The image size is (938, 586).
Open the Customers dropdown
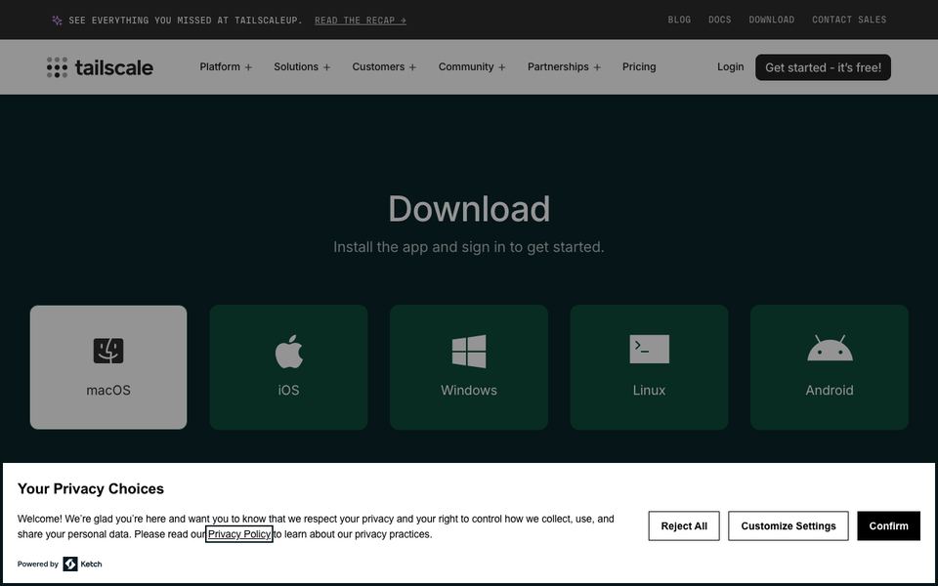tap(384, 67)
